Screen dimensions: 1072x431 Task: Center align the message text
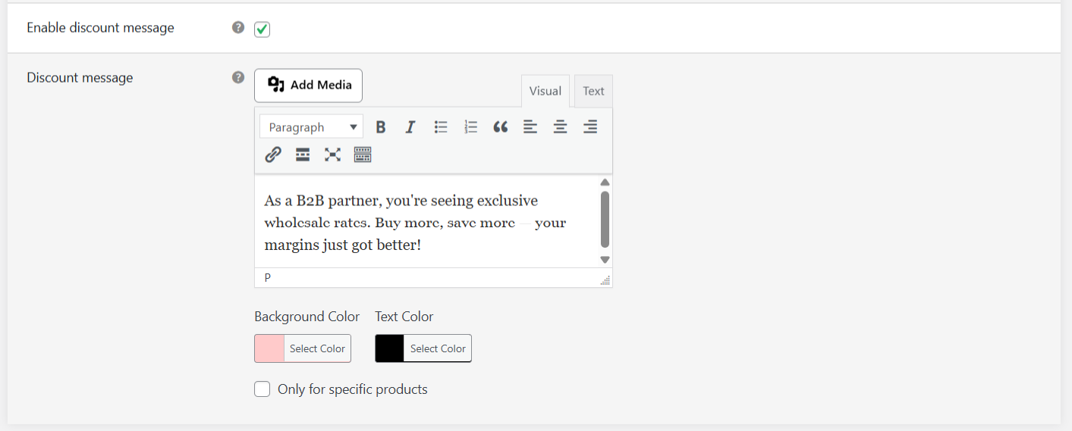(560, 127)
